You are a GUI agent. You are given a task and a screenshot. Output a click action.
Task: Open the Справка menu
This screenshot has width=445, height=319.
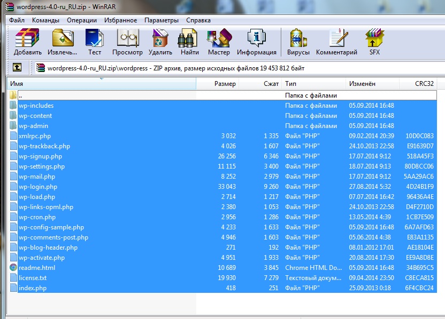(198, 20)
